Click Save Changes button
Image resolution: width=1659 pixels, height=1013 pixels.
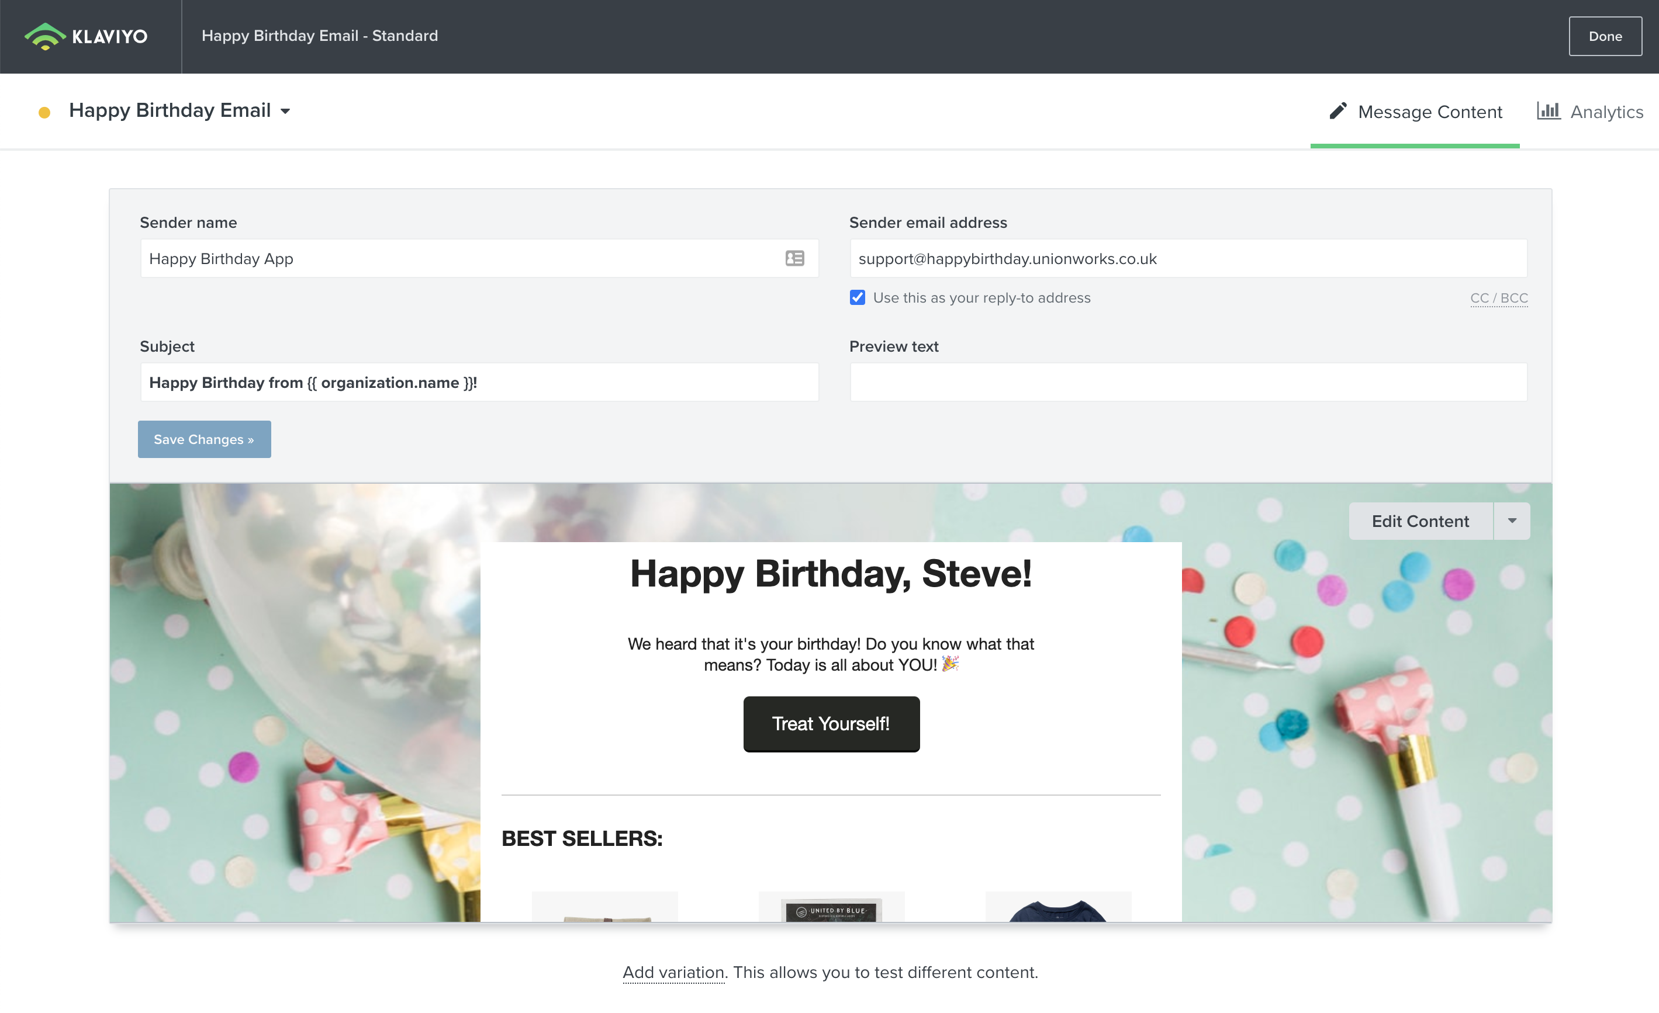click(204, 439)
